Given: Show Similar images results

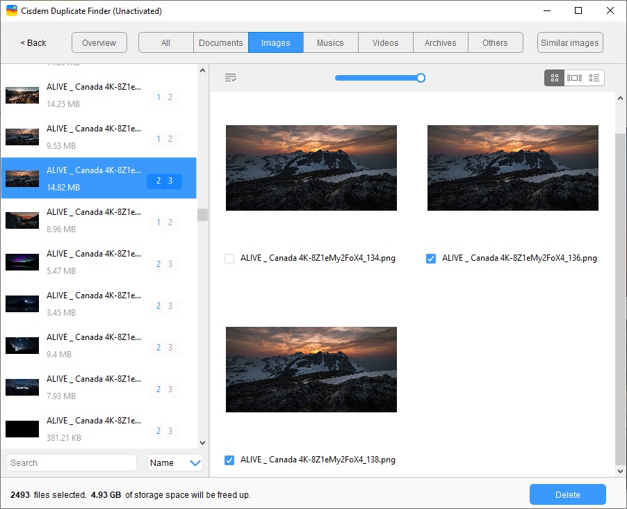Looking at the screenshot, I should (x=570, y=42).
